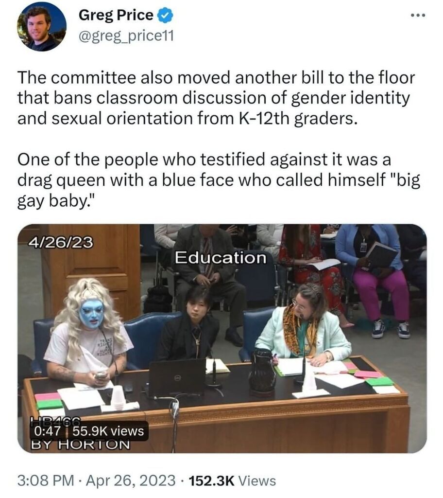Click the first paragraph about the committee bill
The image size is (443, 498).
click(x=216, y=98)
